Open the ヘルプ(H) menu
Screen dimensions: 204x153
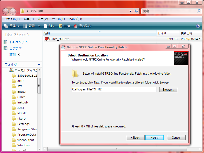click(x=75, y=19)
